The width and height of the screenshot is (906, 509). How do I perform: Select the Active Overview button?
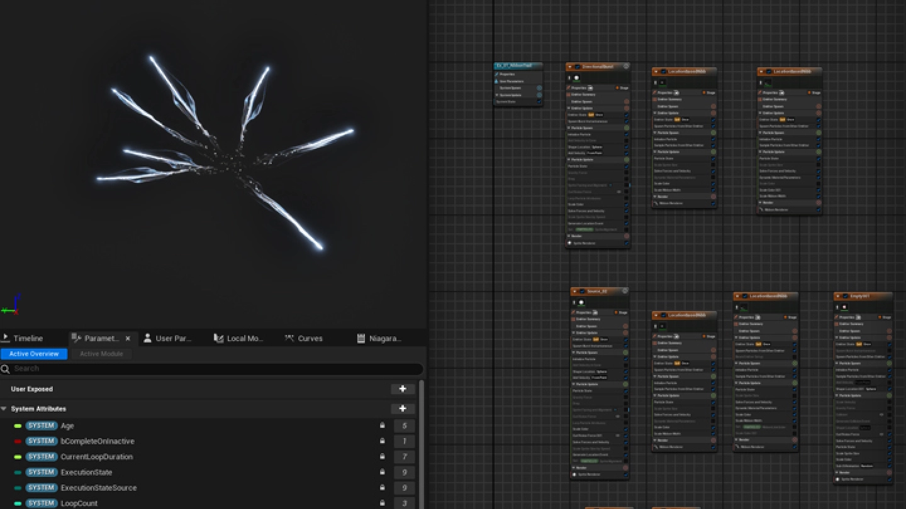point(34,354)
